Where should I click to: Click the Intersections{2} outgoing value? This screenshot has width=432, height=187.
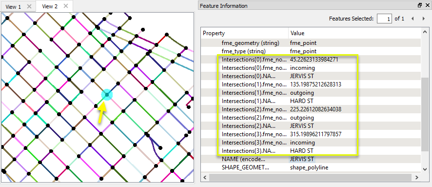tap(302, 118)
